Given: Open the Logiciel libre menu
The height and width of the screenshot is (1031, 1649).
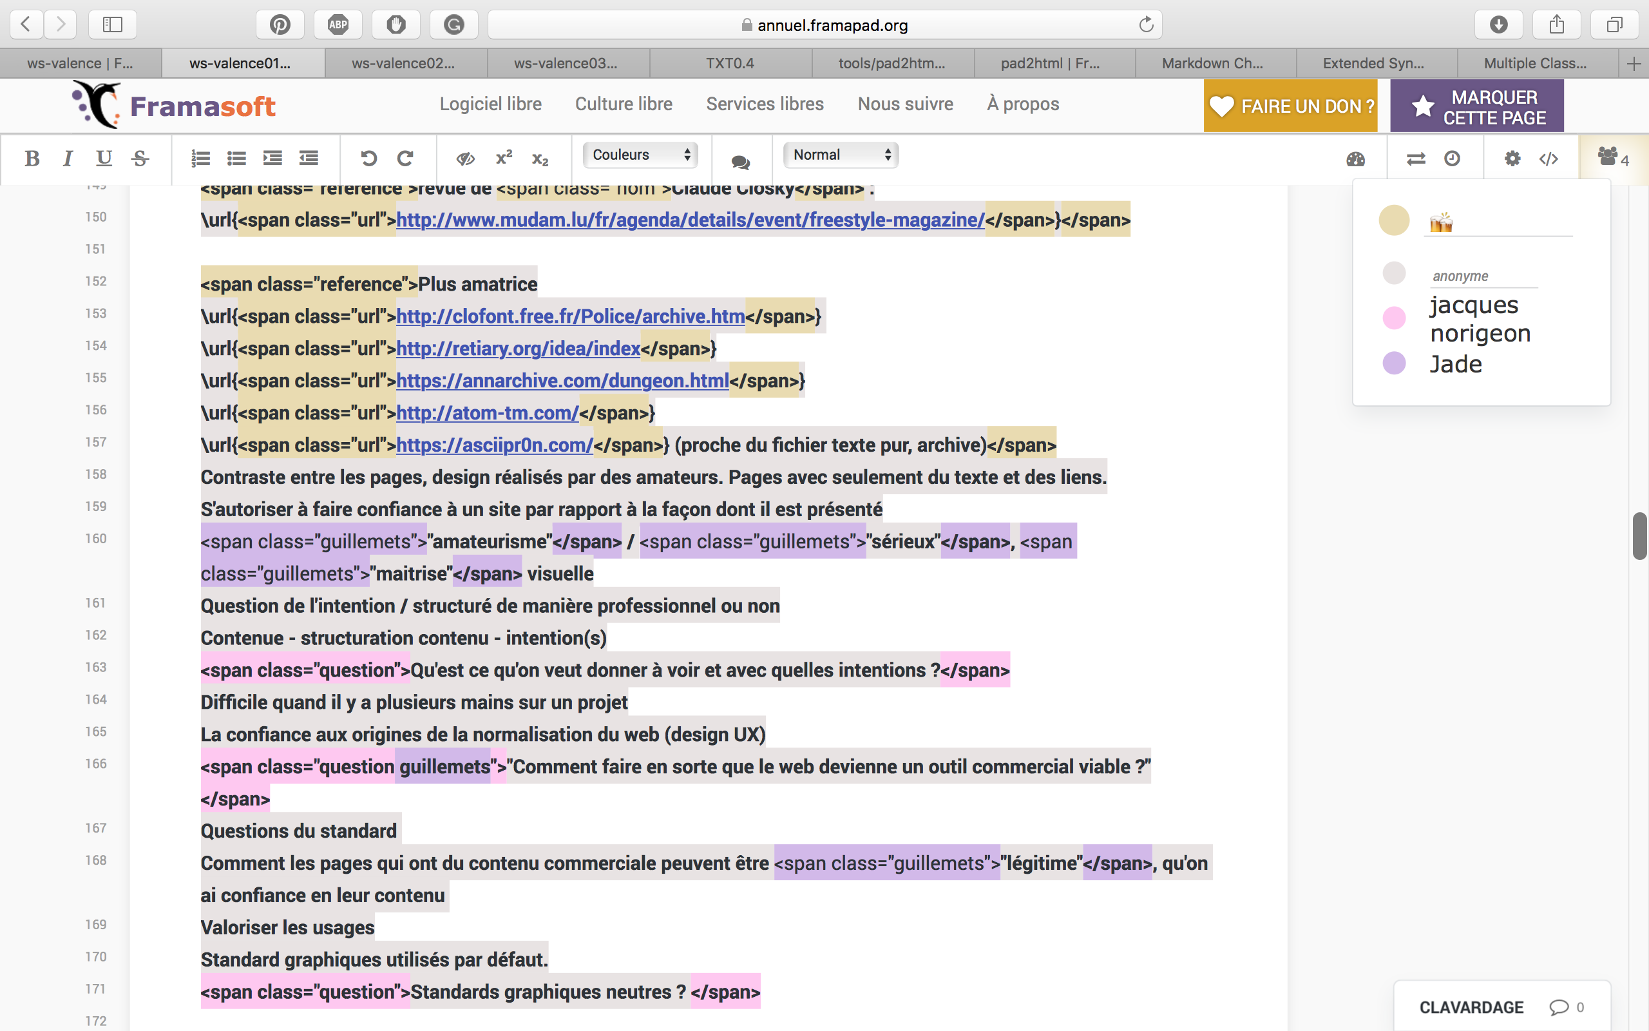Looking at the screenshot, I should pos(490,104).
